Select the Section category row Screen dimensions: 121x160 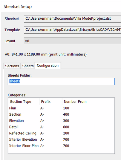click(x=61, y=114)
